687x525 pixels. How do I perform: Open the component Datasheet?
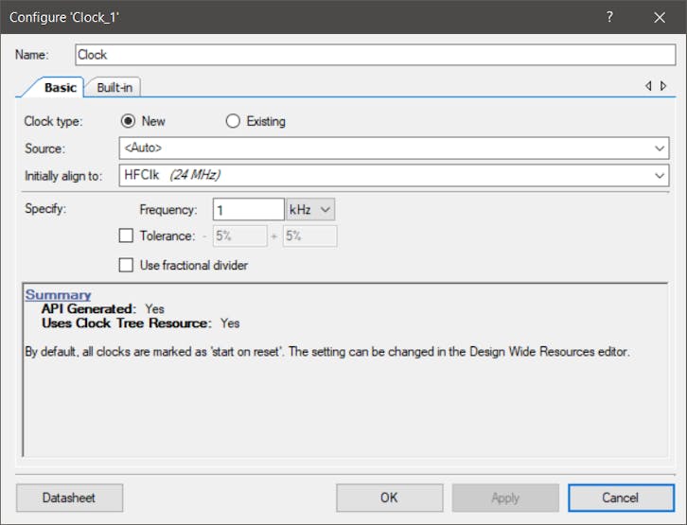click(x=69, y=498)
